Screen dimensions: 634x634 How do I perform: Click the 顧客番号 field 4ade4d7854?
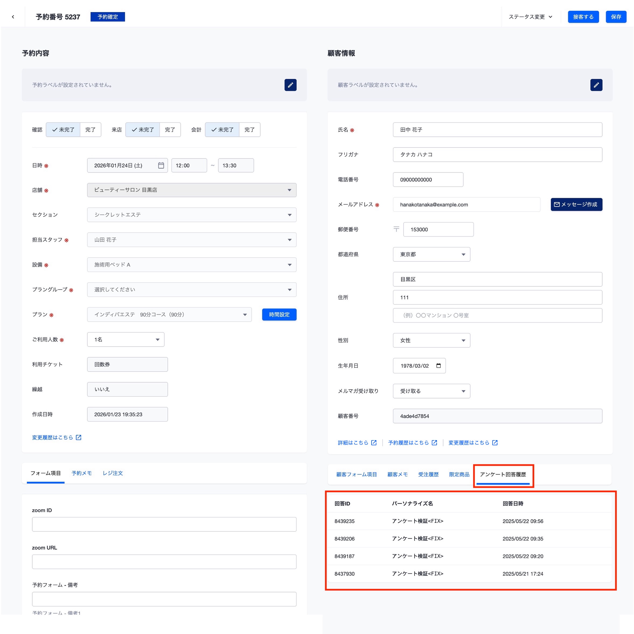498,416
